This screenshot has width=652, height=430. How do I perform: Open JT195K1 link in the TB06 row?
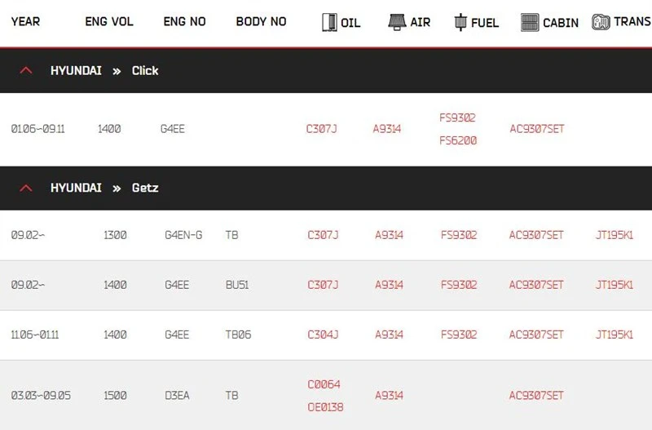[615, 335]
